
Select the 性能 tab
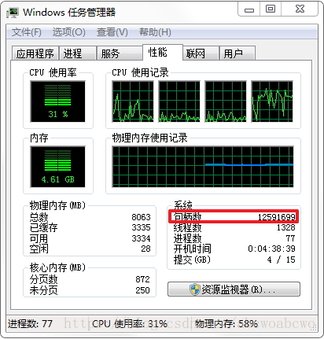click(163, 53)
